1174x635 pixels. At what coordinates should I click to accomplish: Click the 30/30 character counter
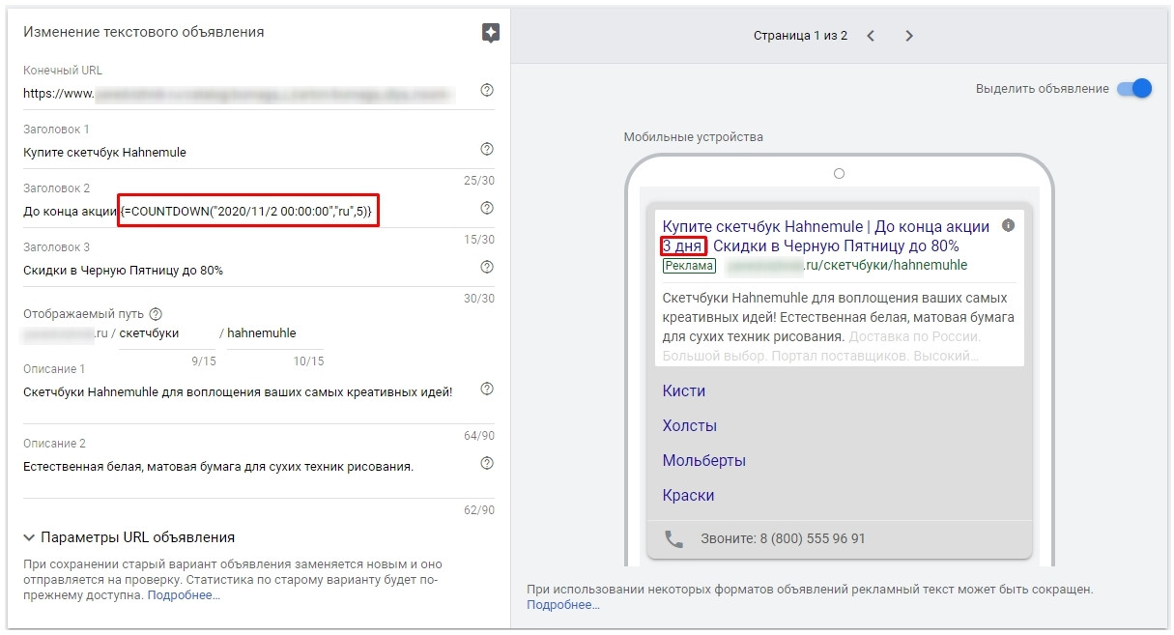click(479, 299)
